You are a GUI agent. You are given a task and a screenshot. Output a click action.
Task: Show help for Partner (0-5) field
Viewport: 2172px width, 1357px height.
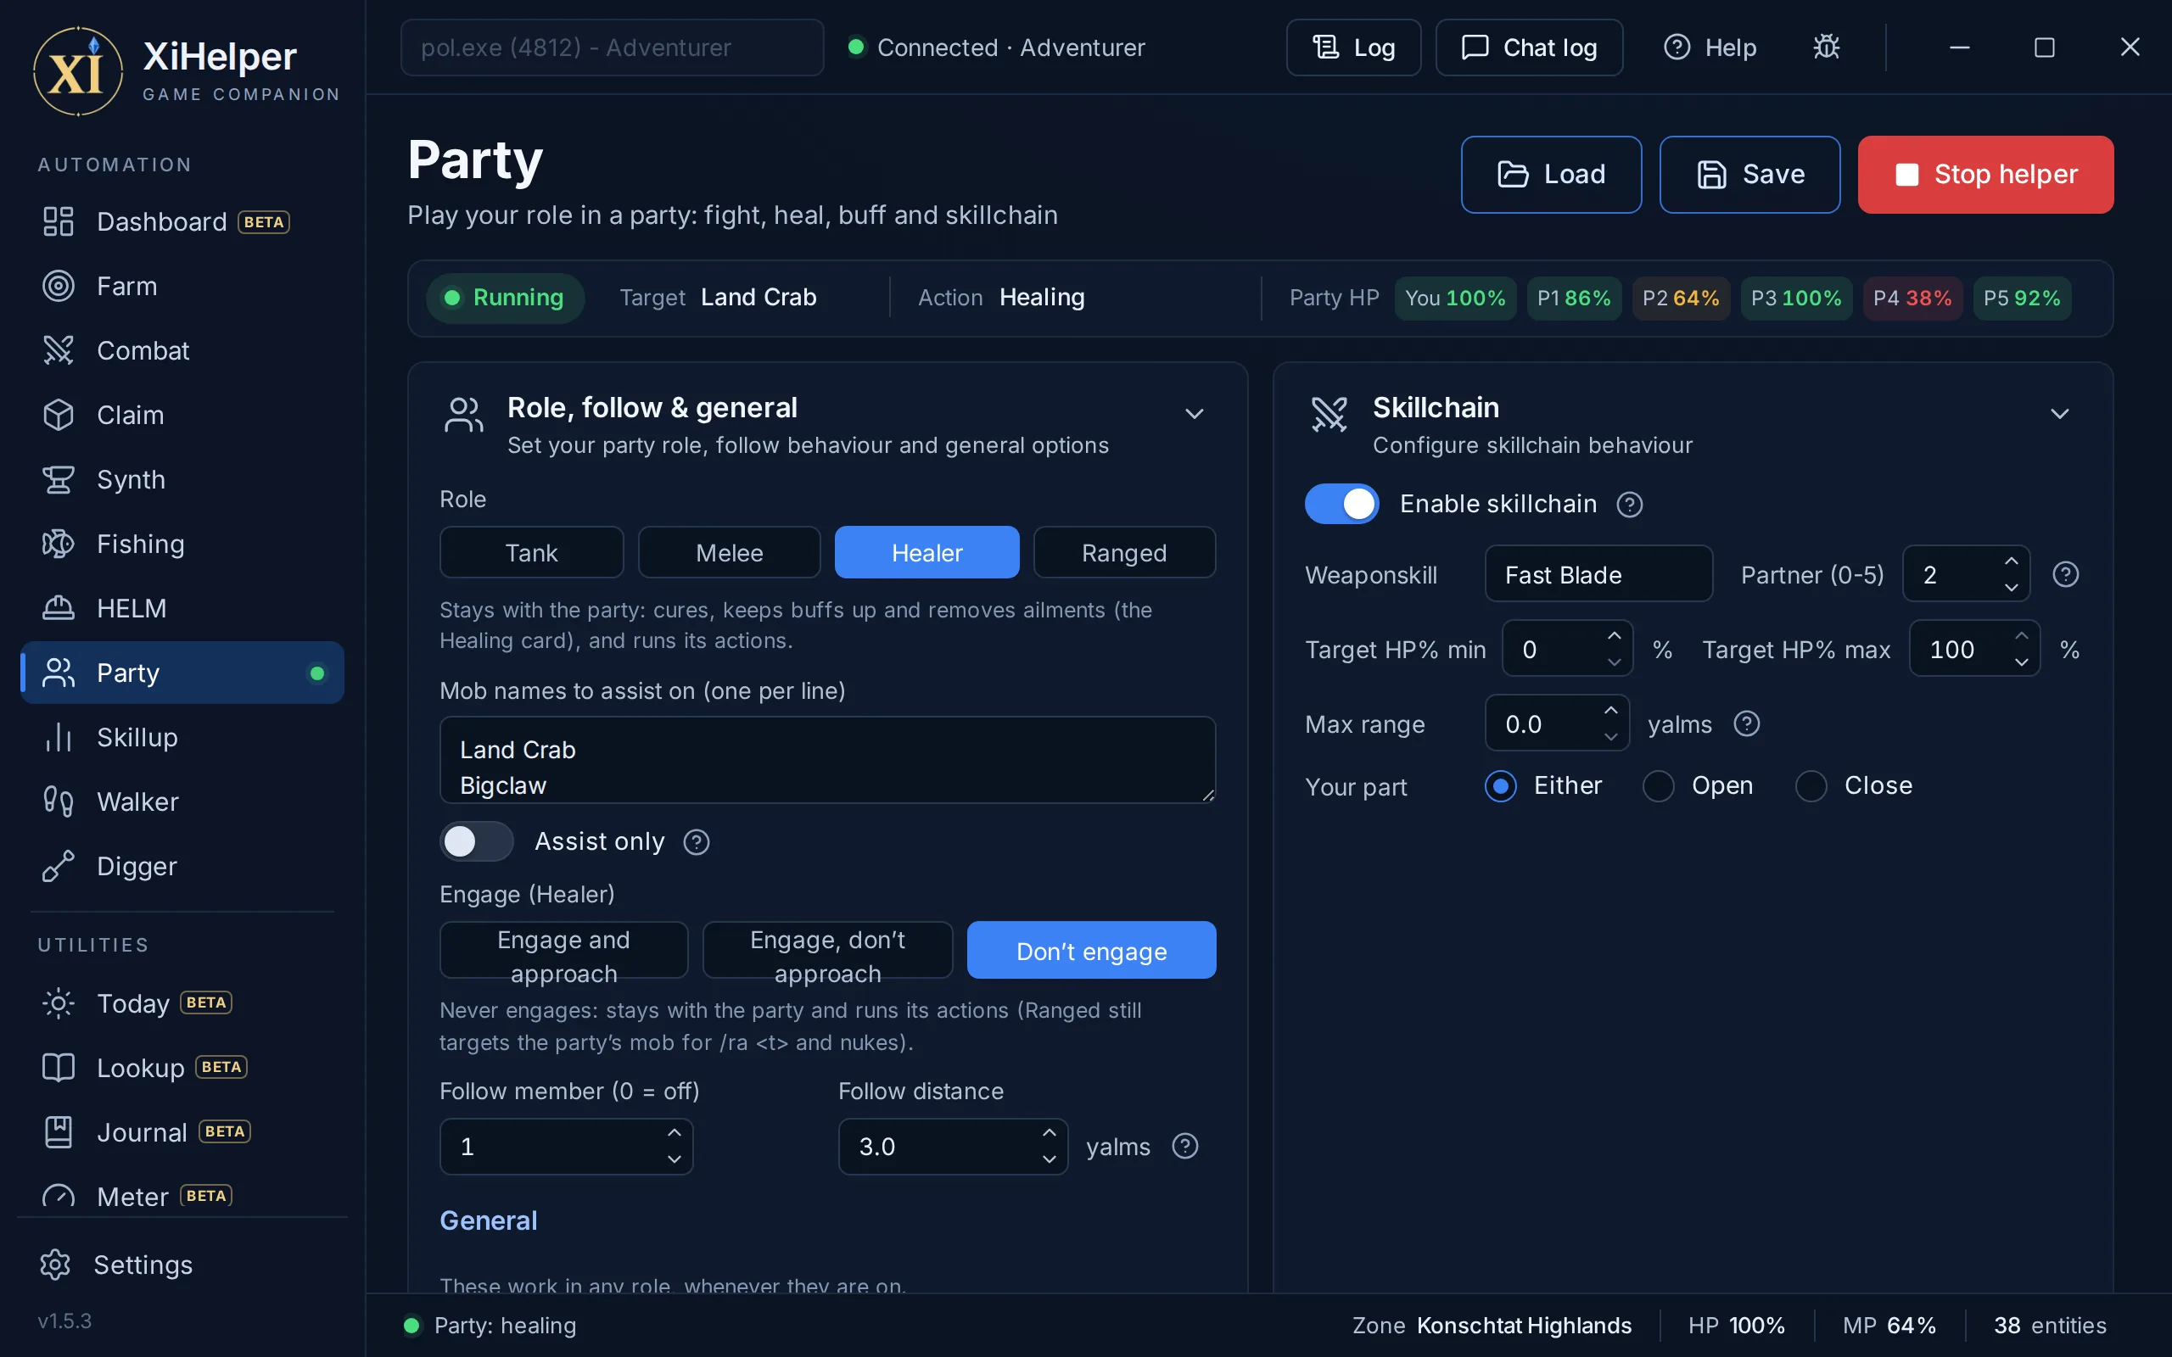2065,574
